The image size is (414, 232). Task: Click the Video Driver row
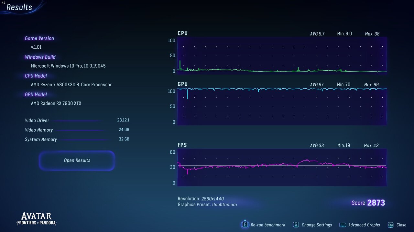click(x=77, y=121)
